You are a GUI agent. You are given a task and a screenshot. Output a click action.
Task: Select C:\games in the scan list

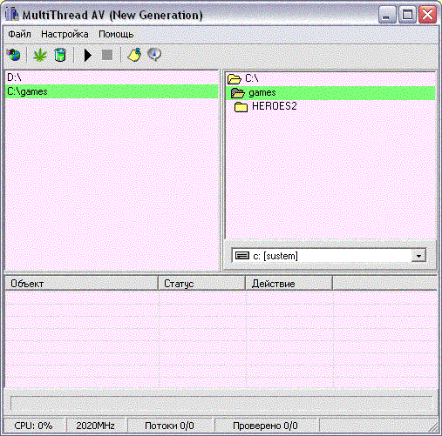pyautogui.click(x=112, y=91)
